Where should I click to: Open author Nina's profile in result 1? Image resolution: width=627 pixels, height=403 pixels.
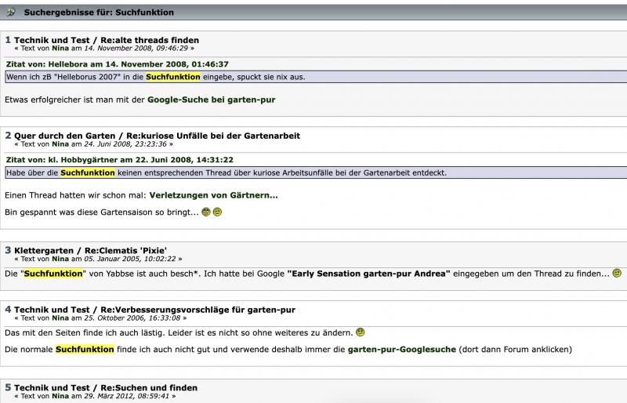click(x=60, y=48)
